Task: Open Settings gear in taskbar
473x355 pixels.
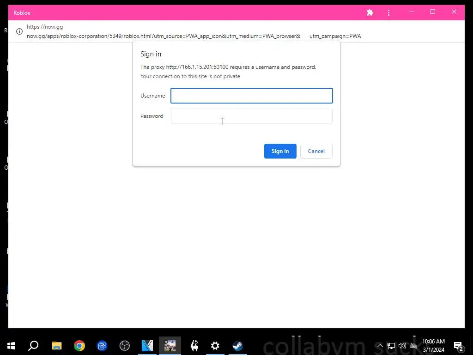Action: (x=215, y=346)
